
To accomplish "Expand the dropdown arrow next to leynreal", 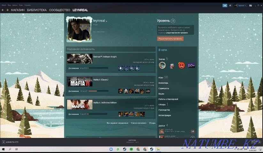I will click(107, 21).
